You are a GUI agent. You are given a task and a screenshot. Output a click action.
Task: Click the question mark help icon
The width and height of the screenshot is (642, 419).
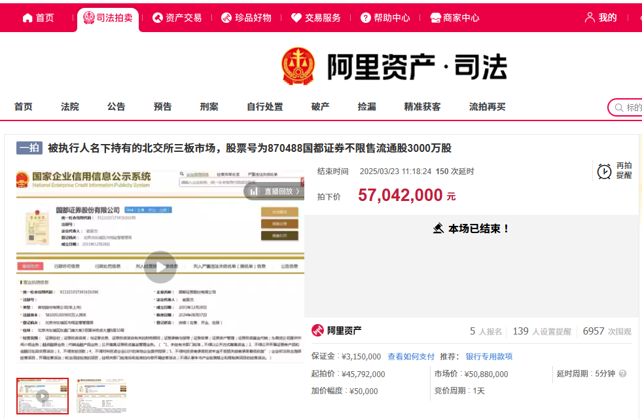pos(366,18)
